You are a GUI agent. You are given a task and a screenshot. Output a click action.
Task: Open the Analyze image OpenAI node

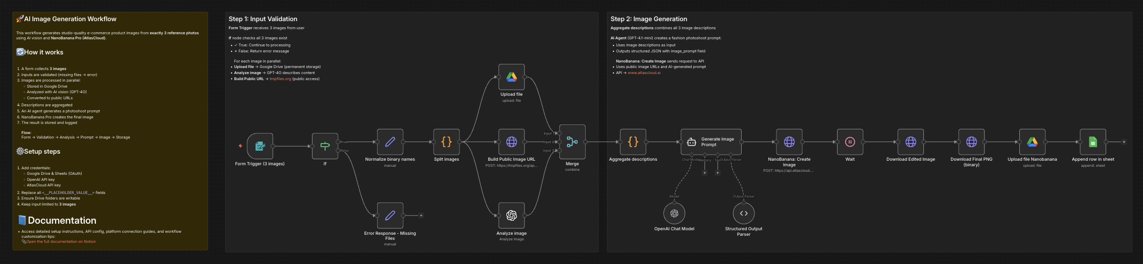click(511, 216)
